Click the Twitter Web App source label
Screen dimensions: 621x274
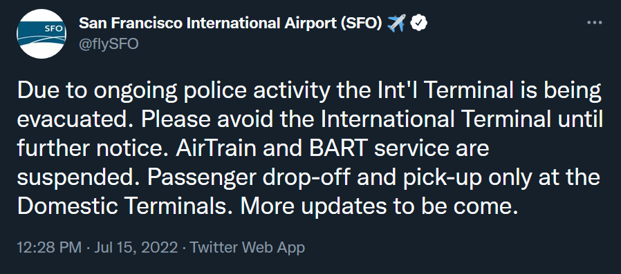coord(248,248)
